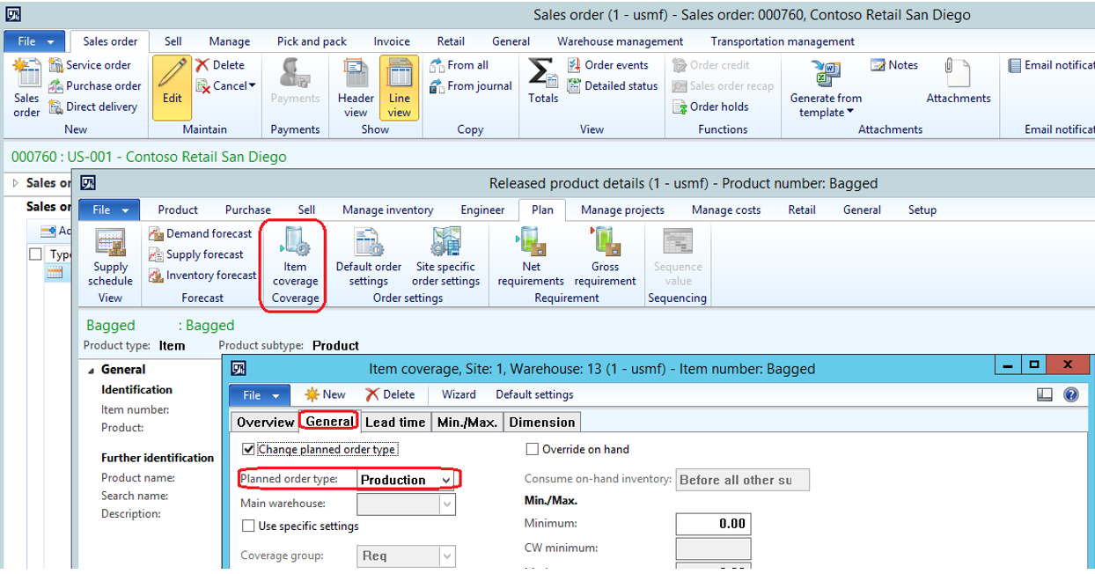Switch to the Lead time tab
This screenshot has width=1095, height=574.
(395, 422)
